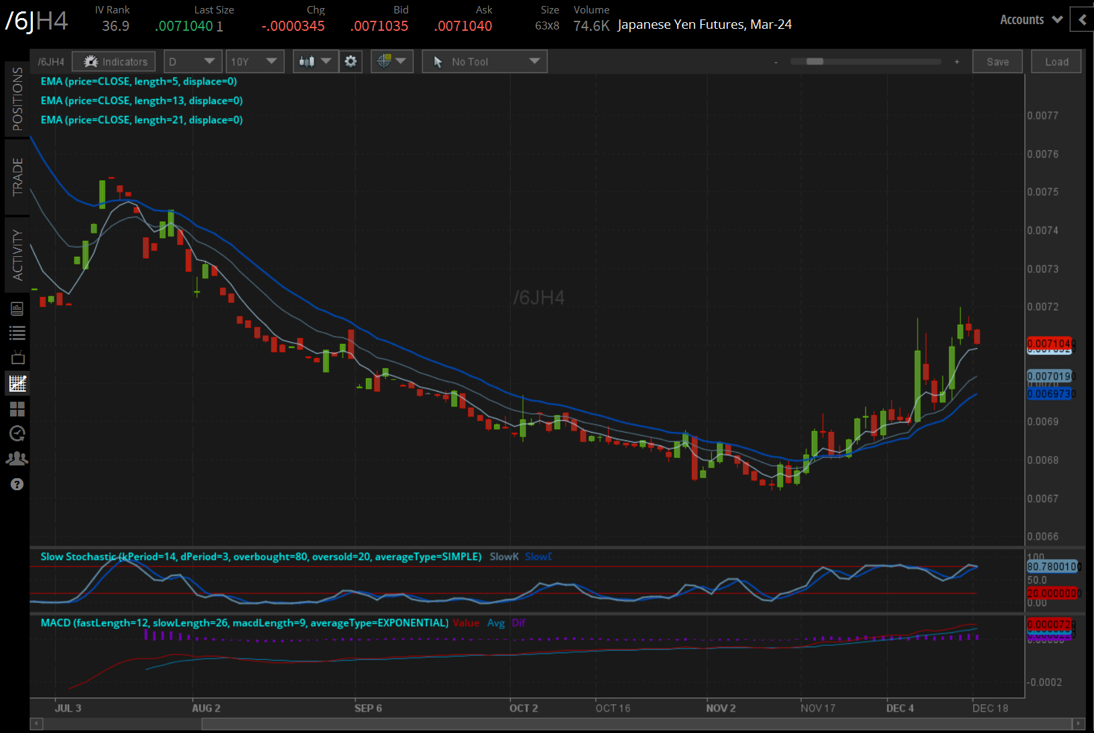This screenshot has width=1094, height=733.
Task: Open the TV media icon in sidebar
Action: pyautogui.click(x=17, y=357)
